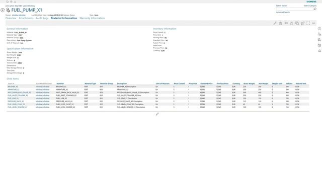Click the bell icon in top gray bar
The width and height of the screenshot is (322, 181).
tap(15, 2)
